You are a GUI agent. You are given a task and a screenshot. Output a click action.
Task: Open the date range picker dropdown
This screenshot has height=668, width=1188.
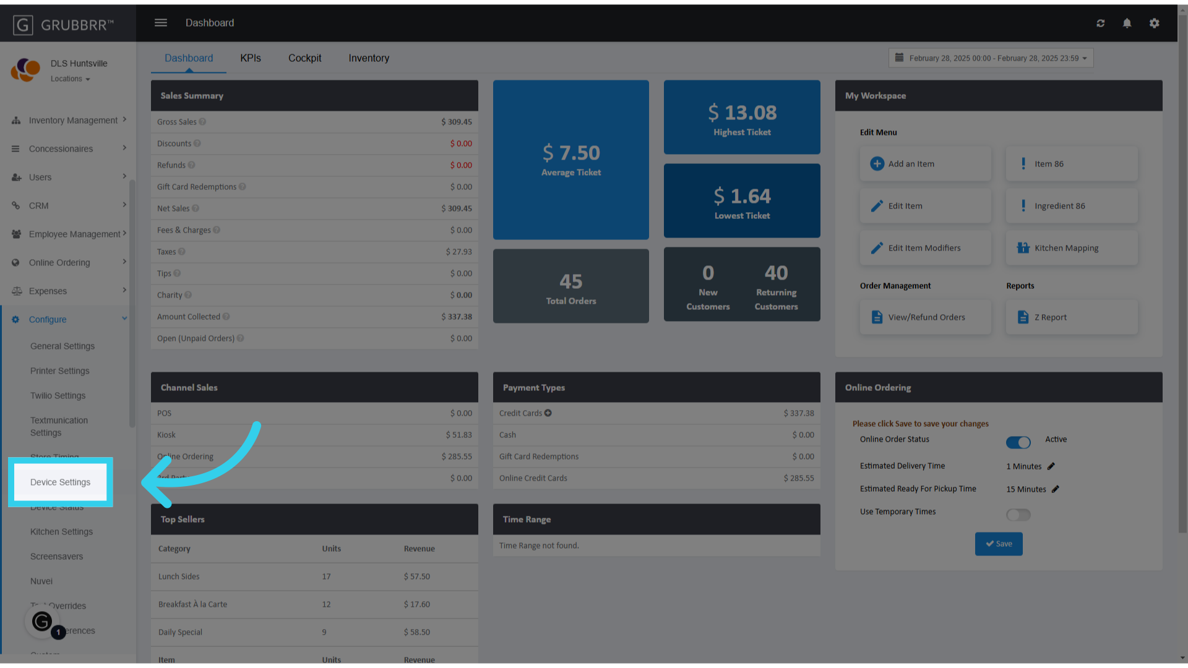point(991,58)
